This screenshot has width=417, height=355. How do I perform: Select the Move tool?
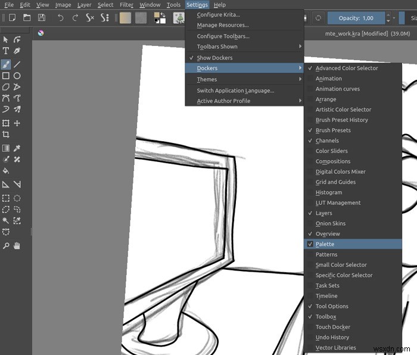coord(17,123)
